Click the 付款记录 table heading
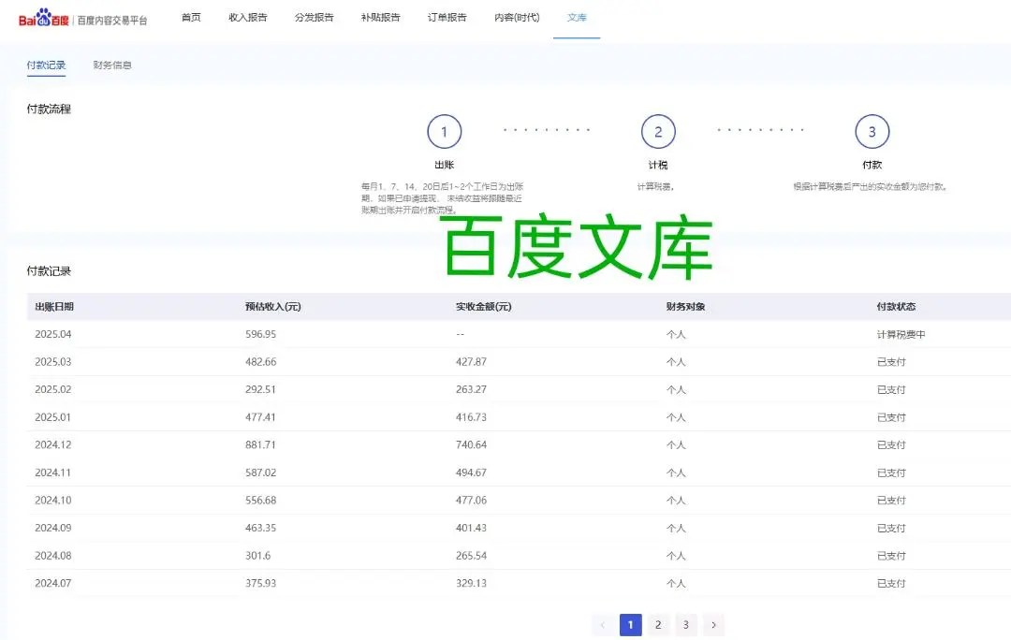Screen dimensions: 1011x640 click(x=49, y=271)
